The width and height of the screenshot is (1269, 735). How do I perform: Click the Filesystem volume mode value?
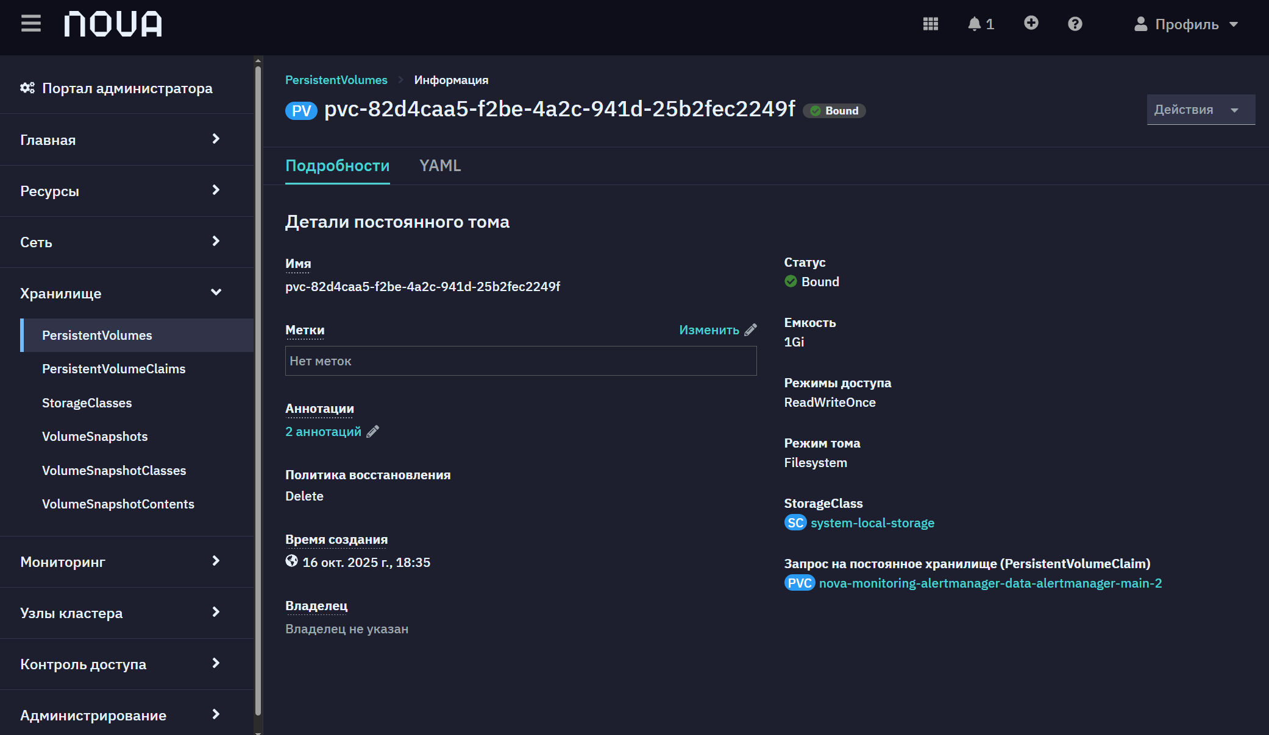[816, 462]
